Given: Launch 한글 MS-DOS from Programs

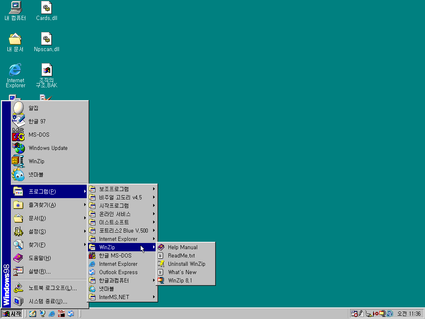Looking at the screenshot, I should [x=122, y=255].
